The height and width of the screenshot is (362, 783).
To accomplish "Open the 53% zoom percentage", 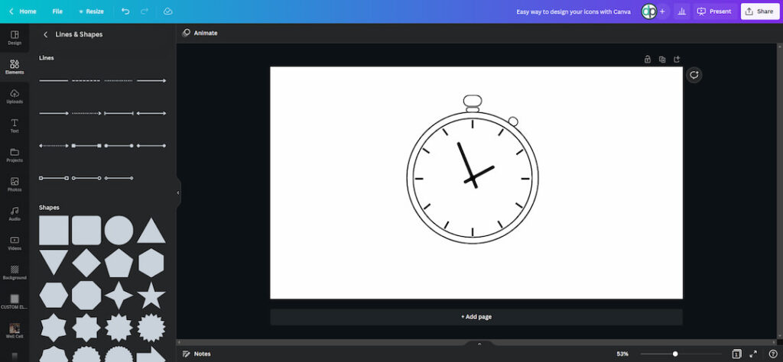I will click(x=622, y=354).
